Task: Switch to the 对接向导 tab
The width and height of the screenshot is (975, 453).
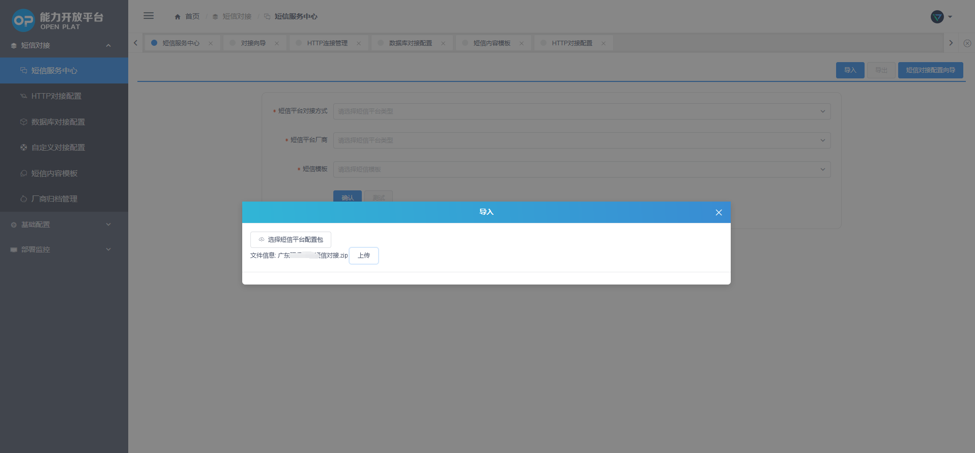Action: [255, 43]
